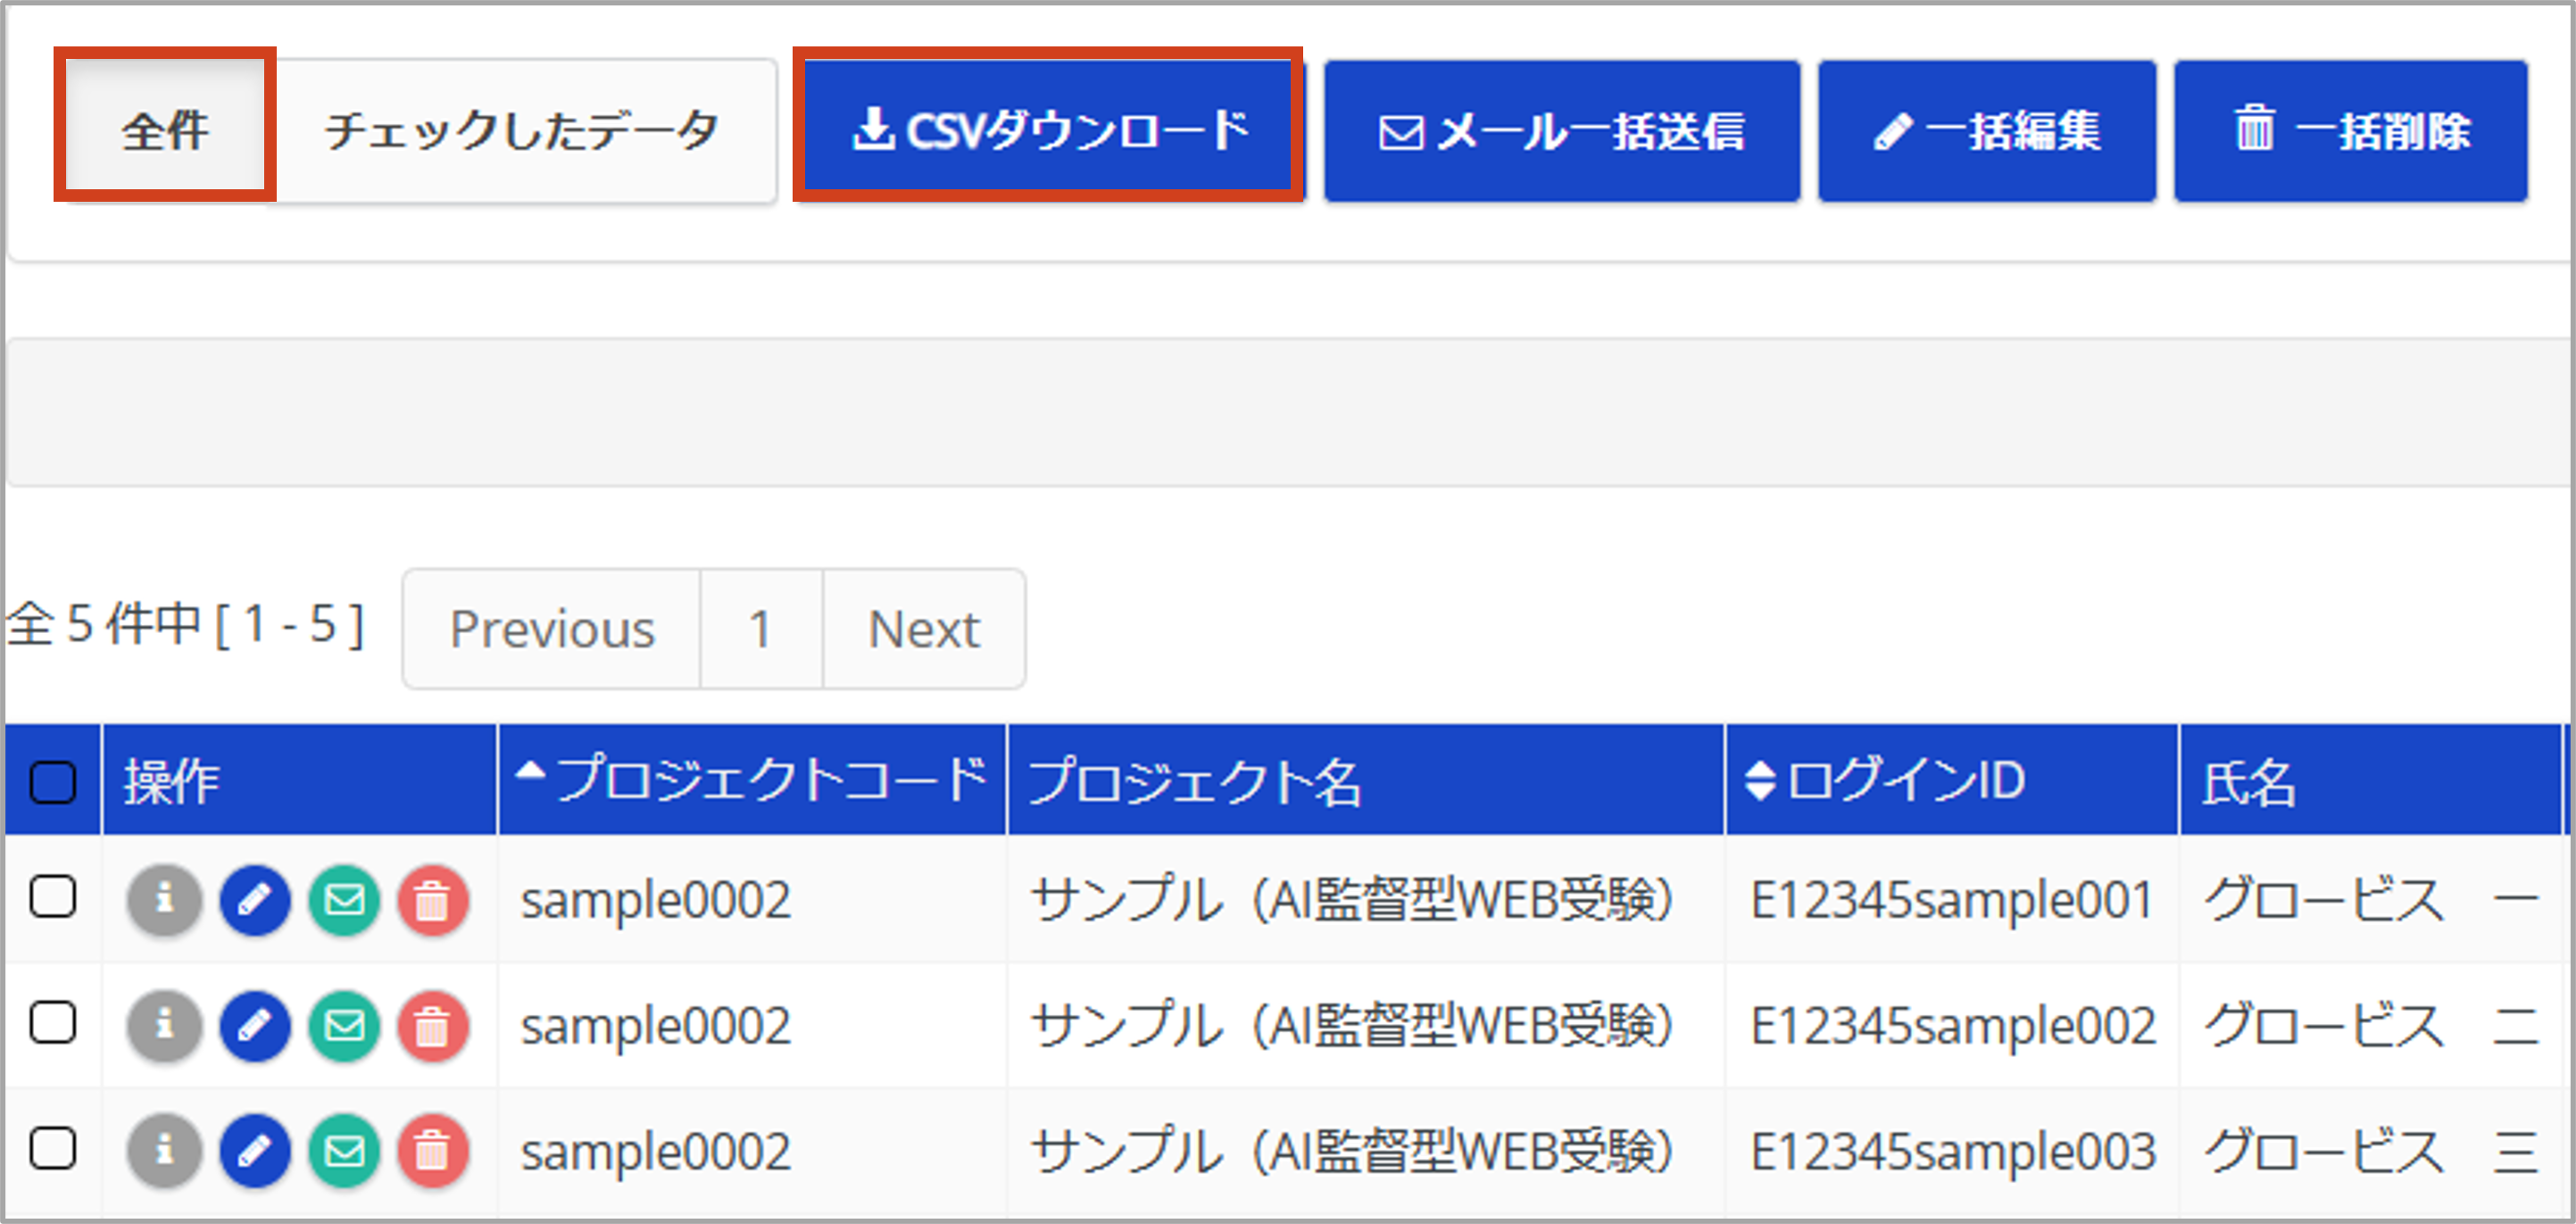Check the row checkbox for E12345sample003

tap(53, 1148)
